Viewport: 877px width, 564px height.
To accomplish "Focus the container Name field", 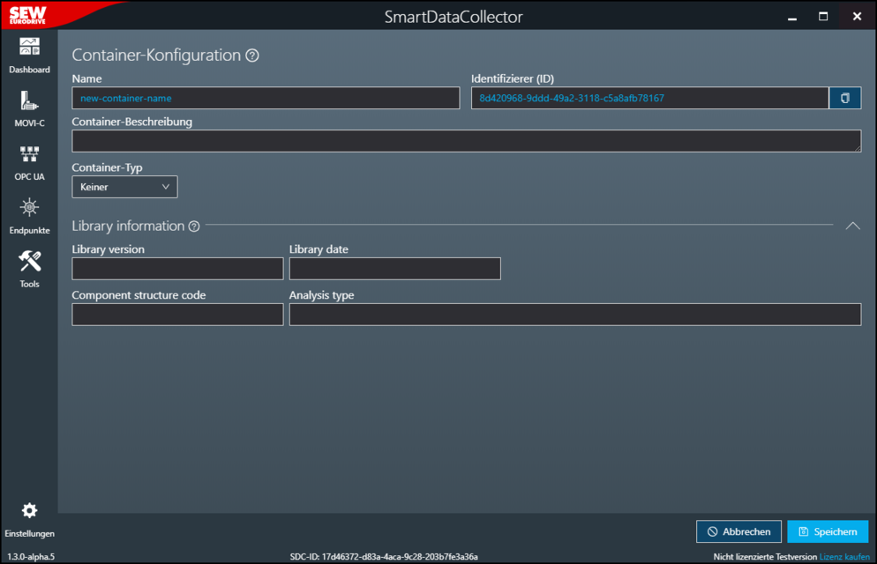I will click(266, 98).
